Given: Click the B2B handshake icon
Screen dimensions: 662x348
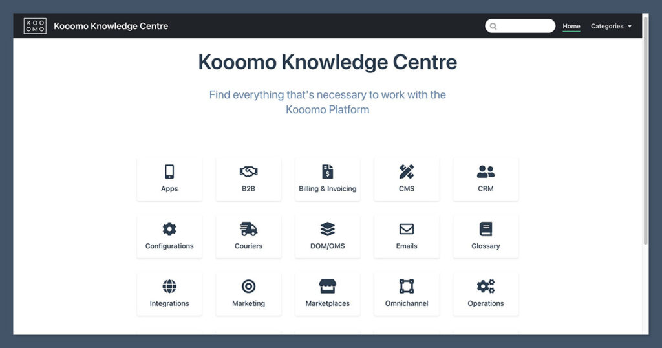Looking at the screenshot, I should 249,171.
